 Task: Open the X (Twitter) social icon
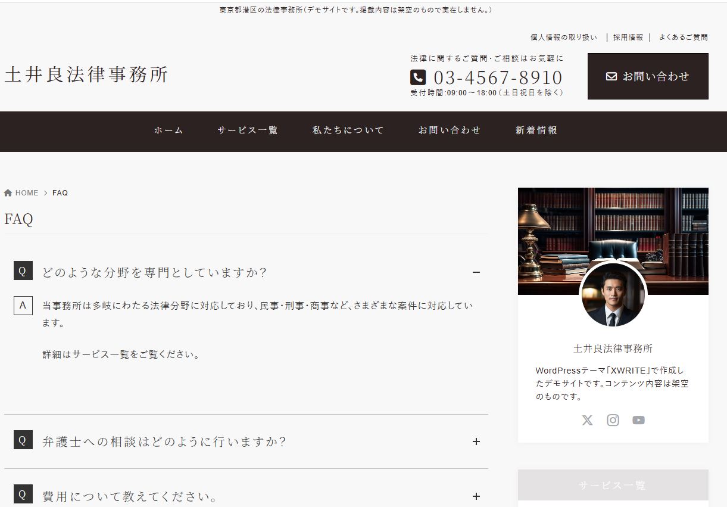click(x=587, y=420)
